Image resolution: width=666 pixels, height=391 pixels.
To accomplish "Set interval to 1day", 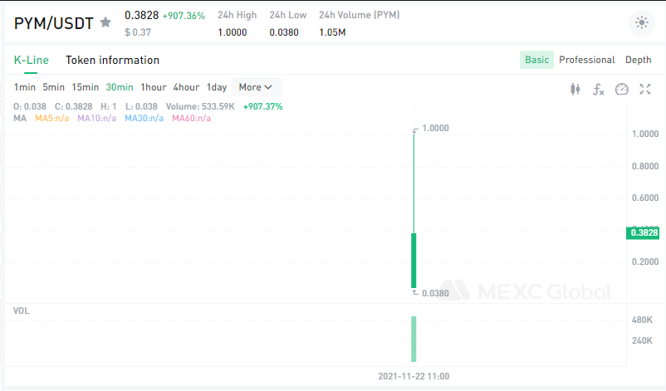I will coord(217,87).
